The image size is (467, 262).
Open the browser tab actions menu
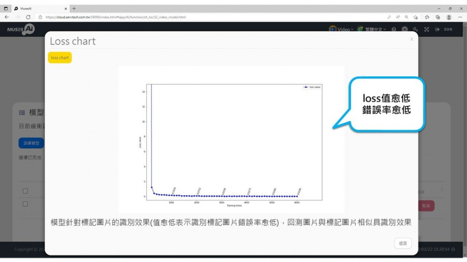[x=5, y=9]
